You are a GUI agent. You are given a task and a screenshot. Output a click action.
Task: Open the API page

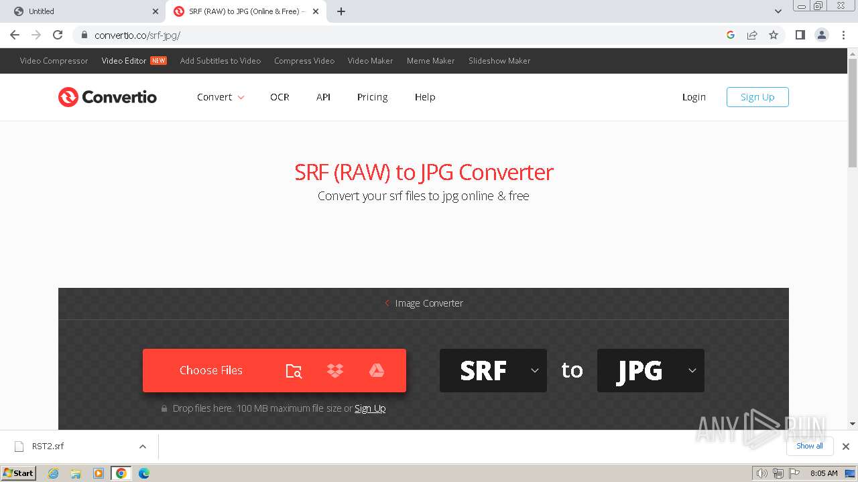point(323,97)
